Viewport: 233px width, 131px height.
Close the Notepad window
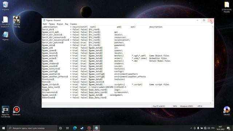[211, 20]
